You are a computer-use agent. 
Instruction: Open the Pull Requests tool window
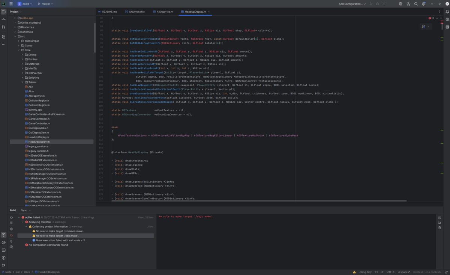pos(4,27)
